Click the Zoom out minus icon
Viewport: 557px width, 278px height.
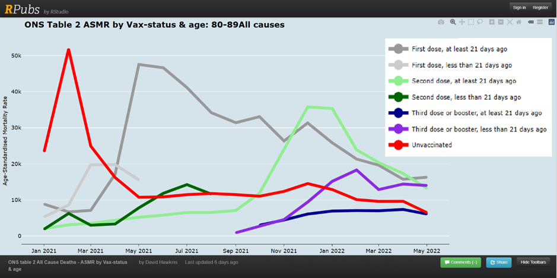point(501,22)
